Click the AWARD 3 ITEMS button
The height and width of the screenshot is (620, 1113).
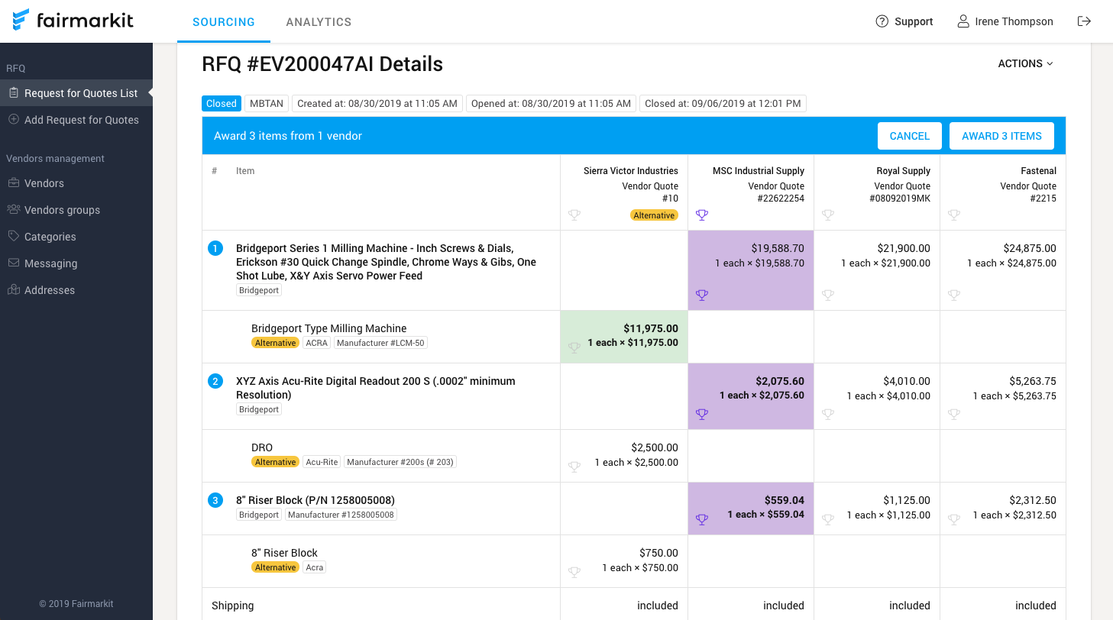coord(1001,135)
